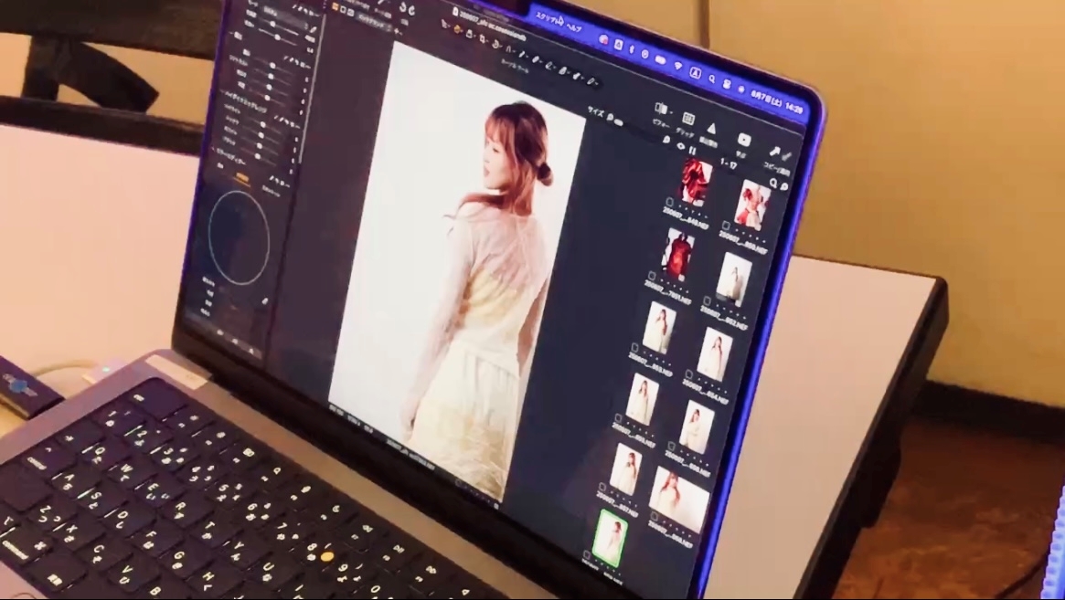
Task: Tick checkbox under the green-highlighted selected thumbnail
Action: pos(587,554)
